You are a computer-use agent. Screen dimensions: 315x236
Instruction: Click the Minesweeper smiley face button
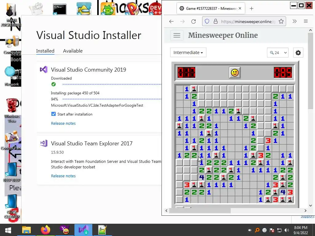[x=235, y=73]
